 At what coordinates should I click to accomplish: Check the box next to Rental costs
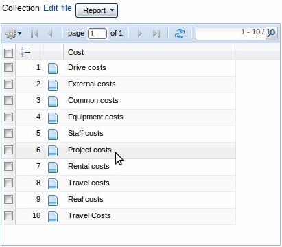tap(8, 166)
